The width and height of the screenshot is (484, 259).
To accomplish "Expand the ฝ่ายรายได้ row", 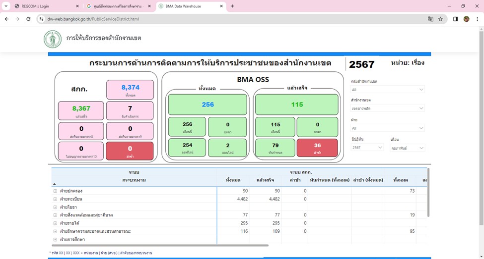I will 56,223.
